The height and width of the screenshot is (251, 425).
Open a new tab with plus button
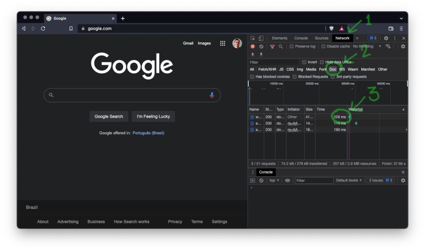click(123, 18)
